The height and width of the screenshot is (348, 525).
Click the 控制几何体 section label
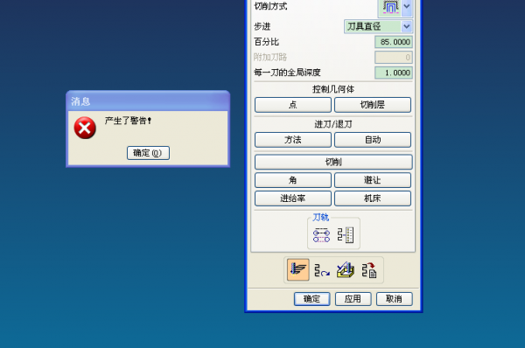coord(333,89)
